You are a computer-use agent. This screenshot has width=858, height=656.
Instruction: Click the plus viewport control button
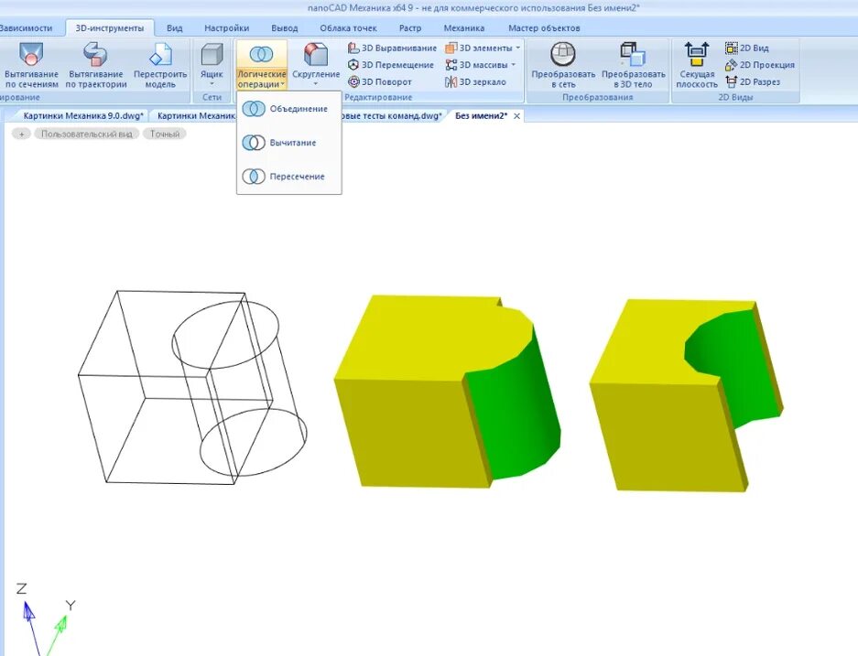pos(21,134)
